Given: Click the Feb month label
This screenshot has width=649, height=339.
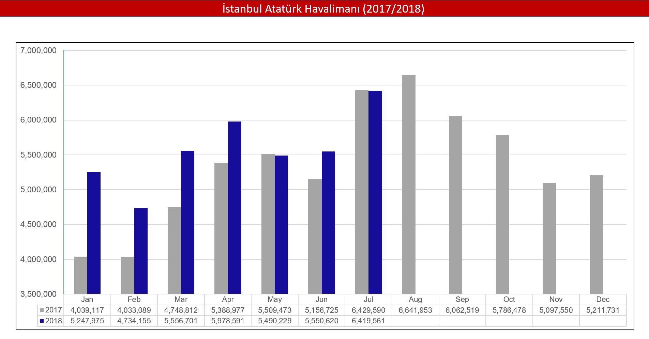Looking at the screenshot, I should coord(134,300).
